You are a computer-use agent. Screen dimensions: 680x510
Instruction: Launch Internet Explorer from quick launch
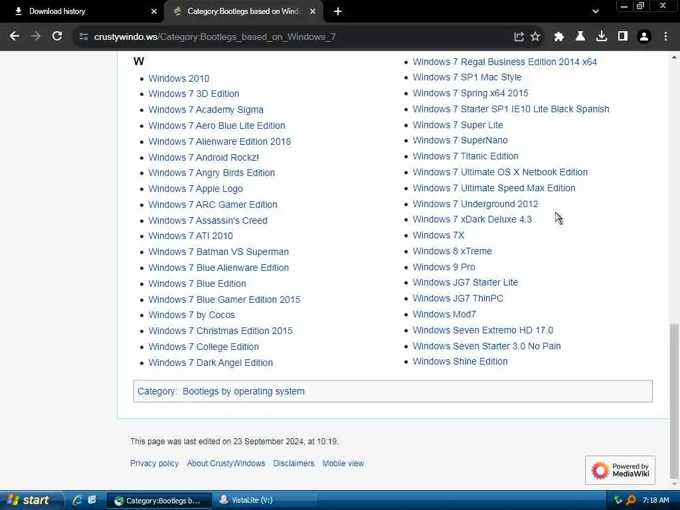coord(78,500)
